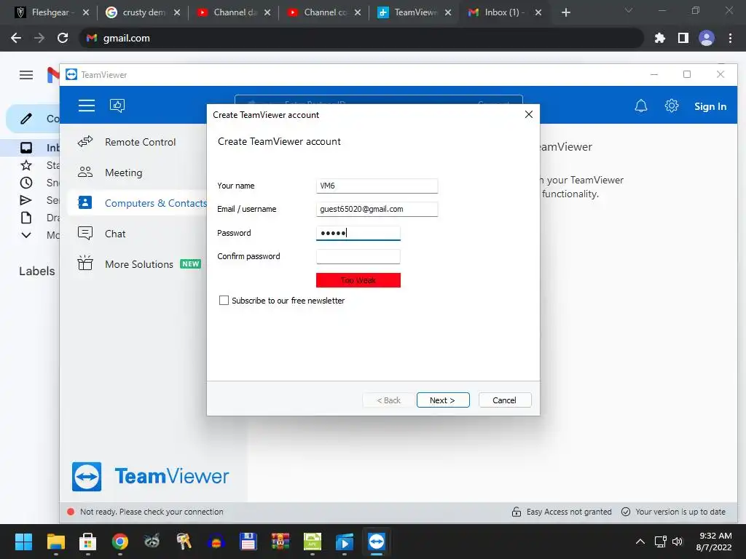Viewport: 746px width, 559px height.
Task: Switch to the Channel co YouTube tab
Action: click(324, 12)
